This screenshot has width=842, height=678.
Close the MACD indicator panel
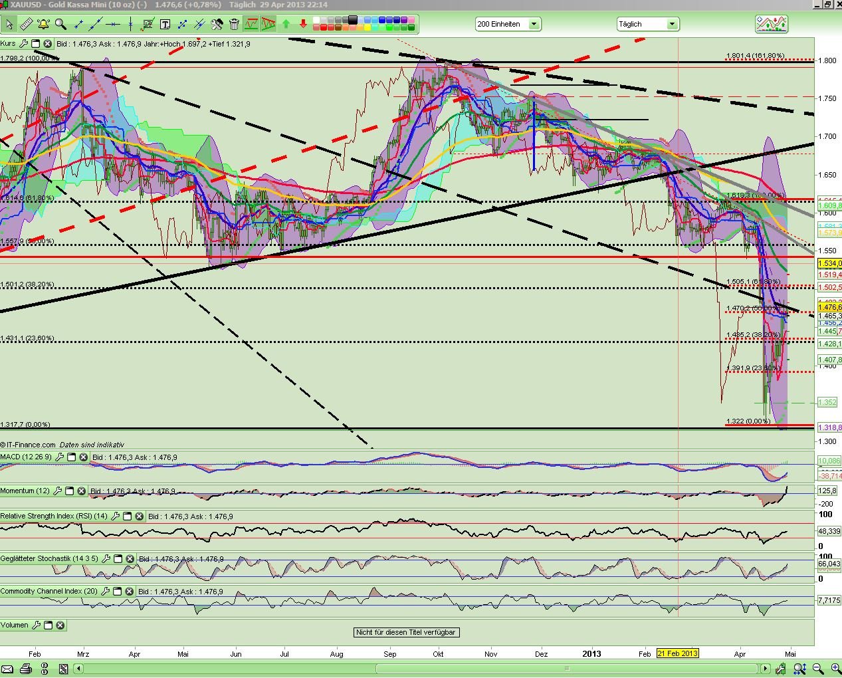point(83,457)
